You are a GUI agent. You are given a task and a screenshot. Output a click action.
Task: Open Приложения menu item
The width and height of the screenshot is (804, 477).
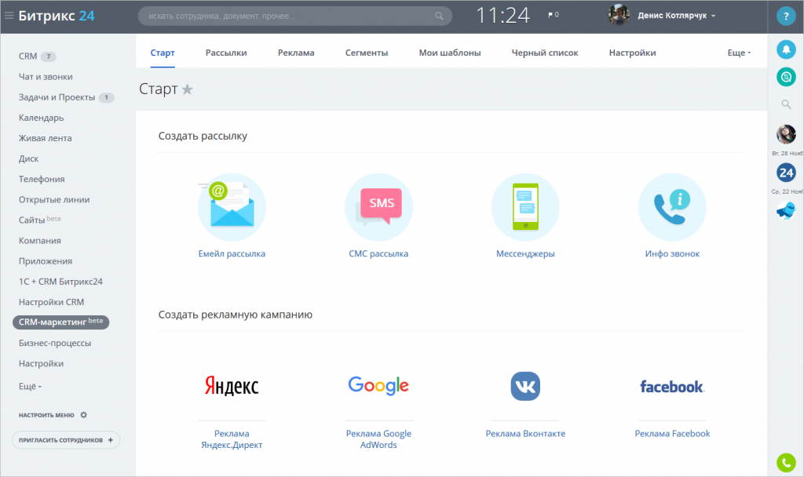click(x=45, y=261)
